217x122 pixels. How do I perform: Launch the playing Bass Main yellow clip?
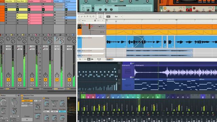click(17, 9)
